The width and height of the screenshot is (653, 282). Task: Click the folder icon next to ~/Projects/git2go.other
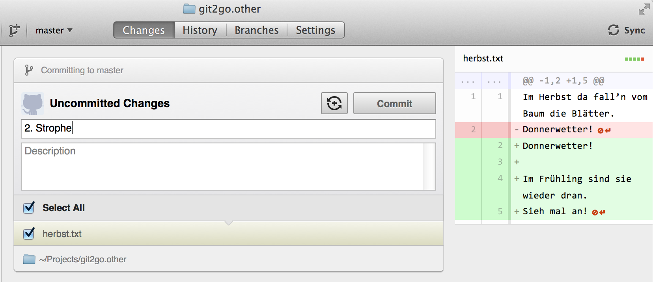coord(29,259)
